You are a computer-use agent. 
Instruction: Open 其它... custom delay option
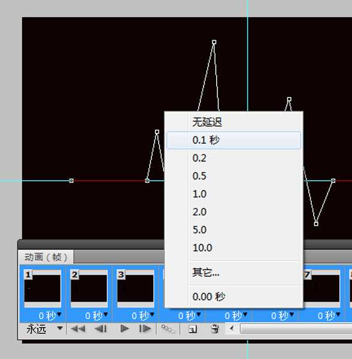[x=233, y=272]
